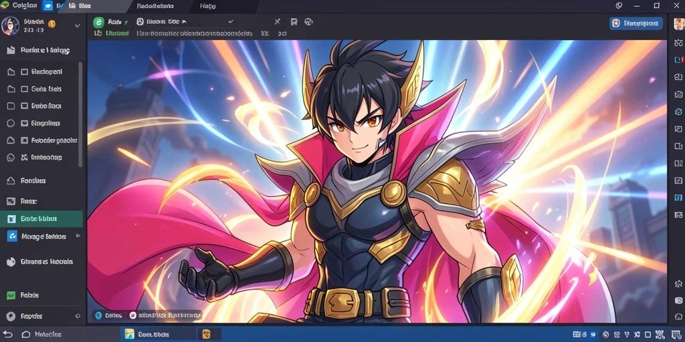Select the highlighted green sidebar item

(41, 219)
